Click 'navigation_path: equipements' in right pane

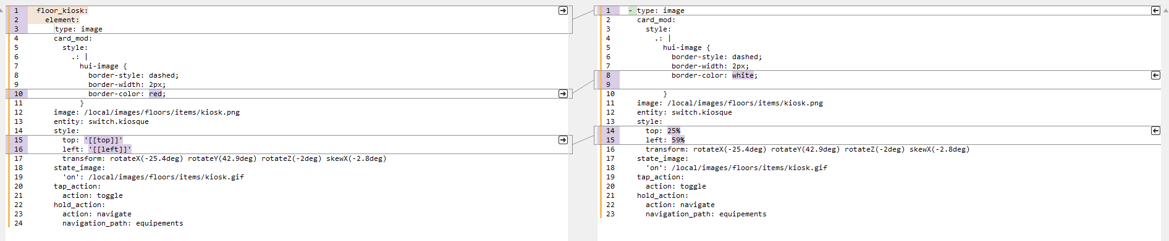706,214
